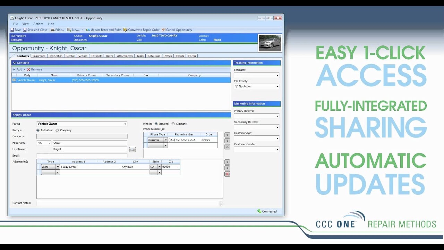Delete phone number X icon
Screen dimensions: 444x250
coord(227,147)
